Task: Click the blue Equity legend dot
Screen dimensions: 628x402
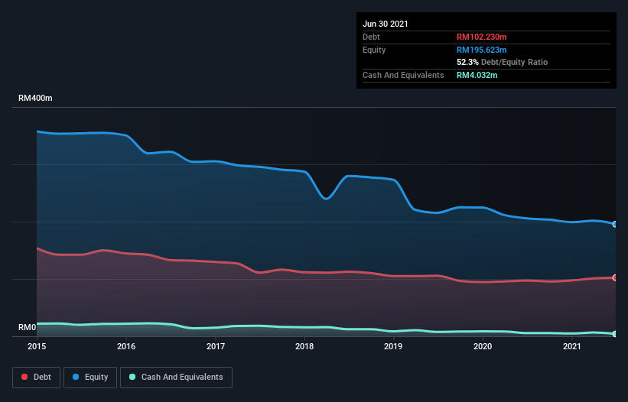Action: (76, 377)
